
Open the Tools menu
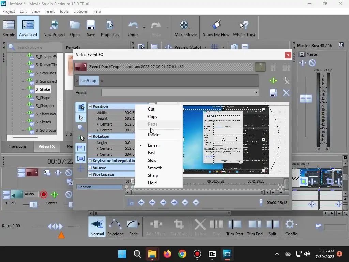point(64,11)
